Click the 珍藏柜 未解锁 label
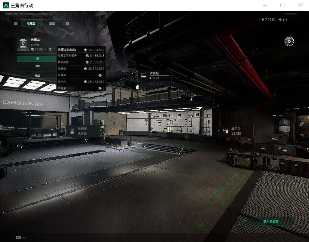The height and width of the screenshot is (242, 309). (x=82, y=131)
